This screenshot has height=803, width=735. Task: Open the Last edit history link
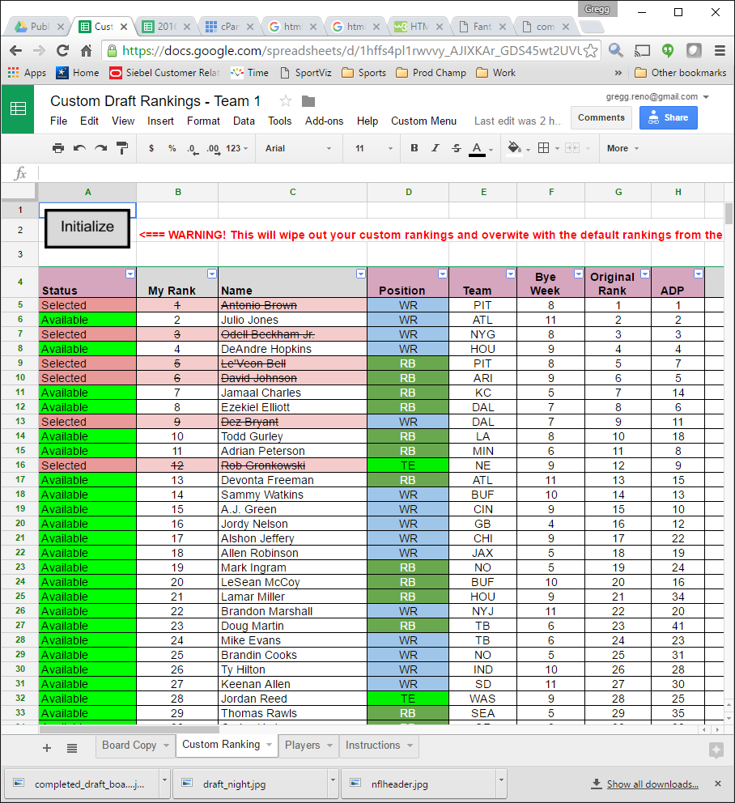coord(518,121)
